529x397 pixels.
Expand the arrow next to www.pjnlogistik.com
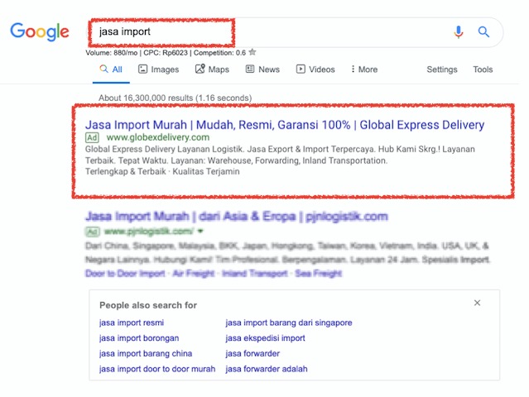[200, 232]
